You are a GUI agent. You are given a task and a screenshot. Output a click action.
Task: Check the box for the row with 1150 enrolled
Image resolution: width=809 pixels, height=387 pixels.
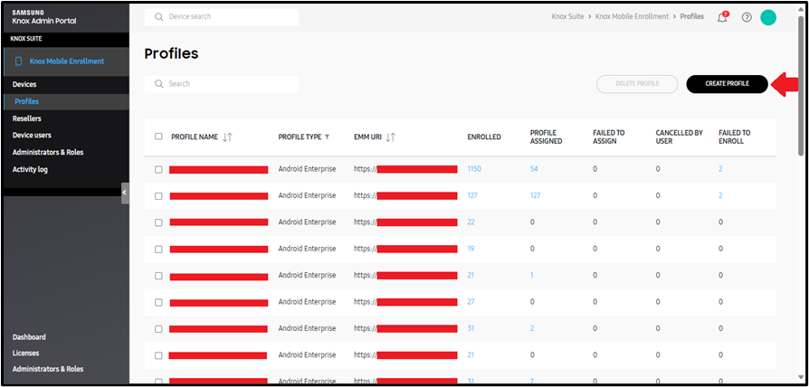click(x=158, y=169)
